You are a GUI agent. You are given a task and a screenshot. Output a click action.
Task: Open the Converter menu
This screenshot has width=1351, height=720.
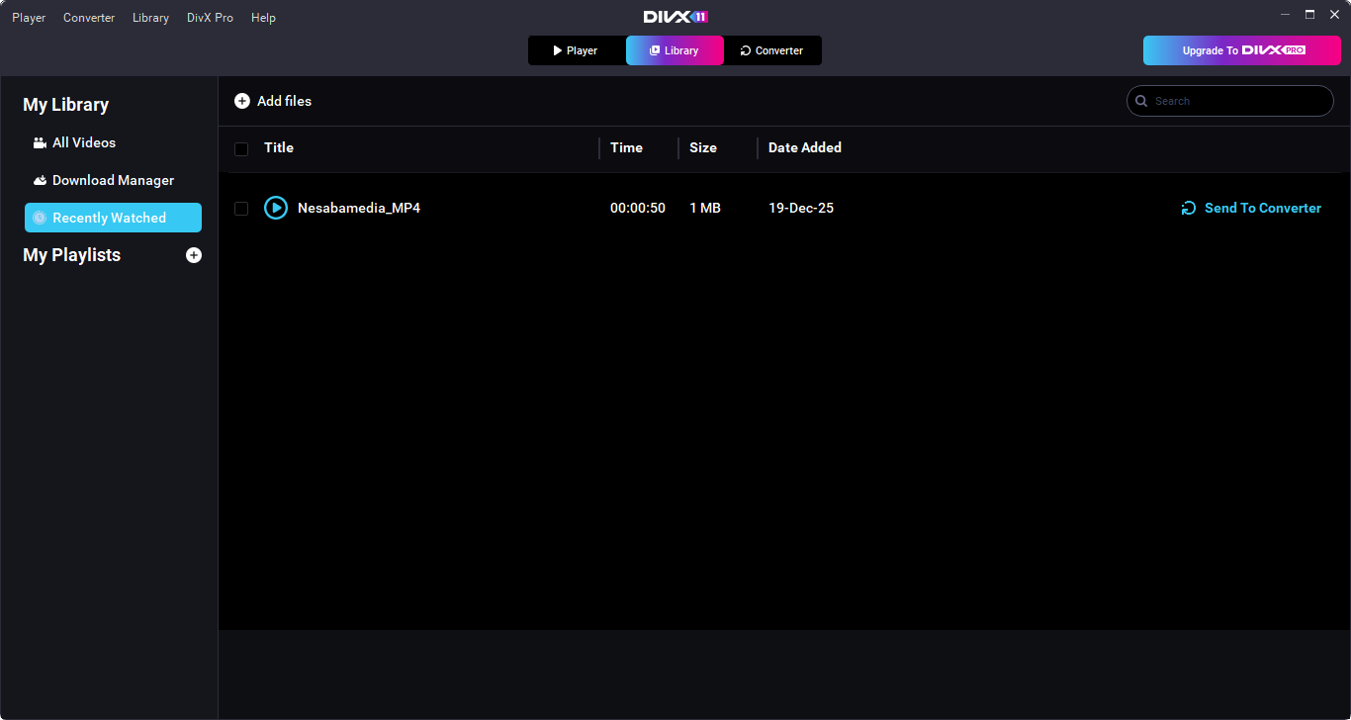[89, 18]
